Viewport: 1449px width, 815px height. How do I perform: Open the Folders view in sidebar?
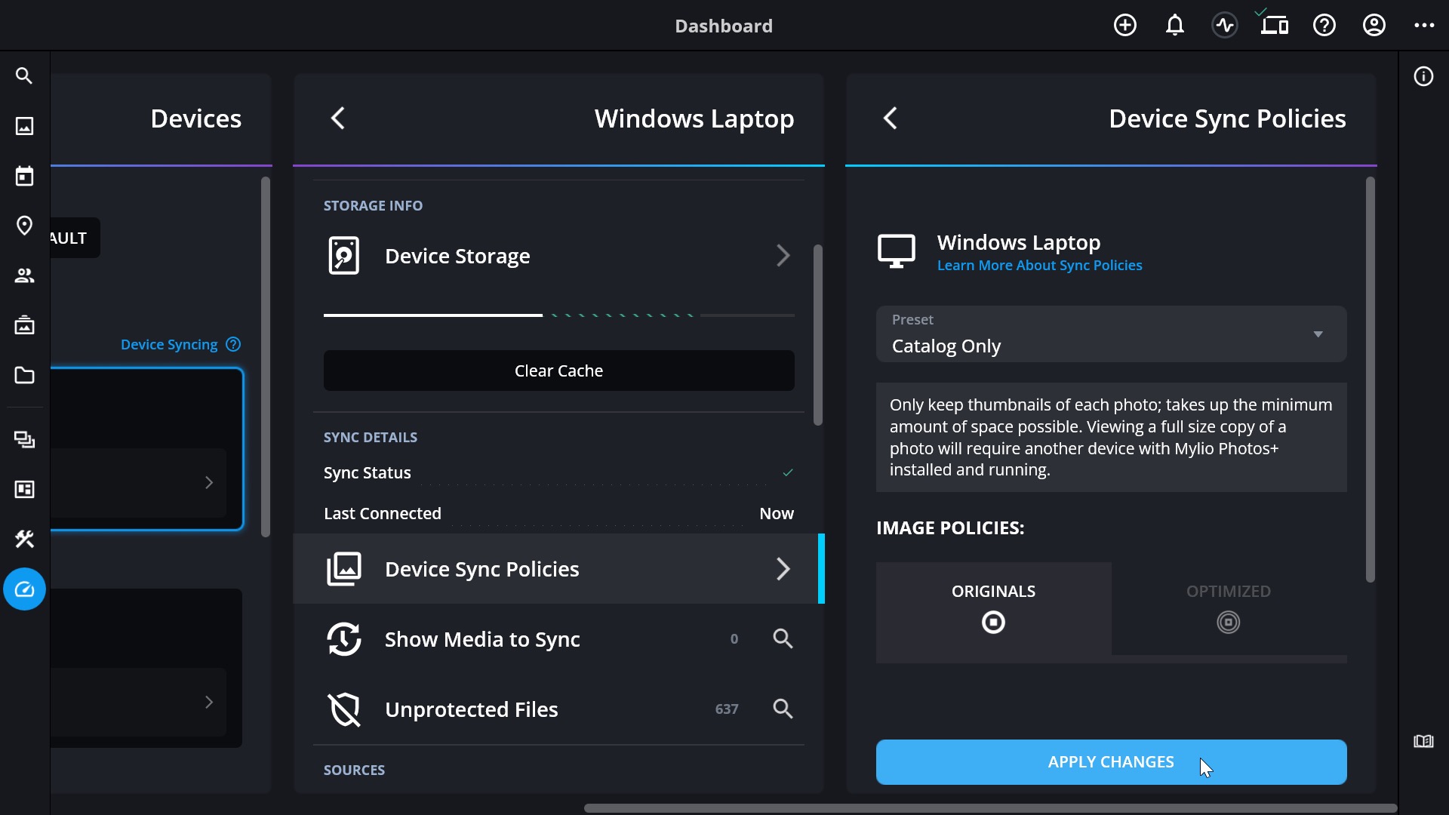pyautogui.click(x=24, y=376)
